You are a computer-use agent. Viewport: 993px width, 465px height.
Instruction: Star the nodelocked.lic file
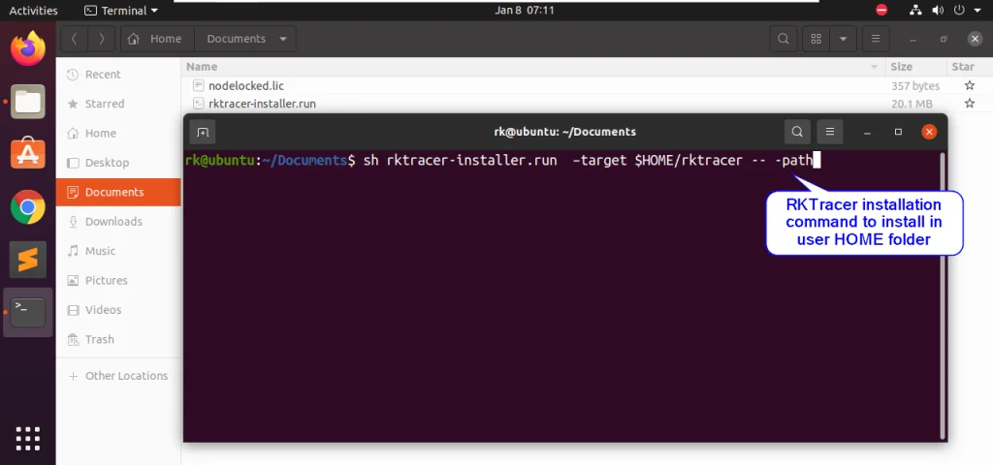click(x=970, y=85)
